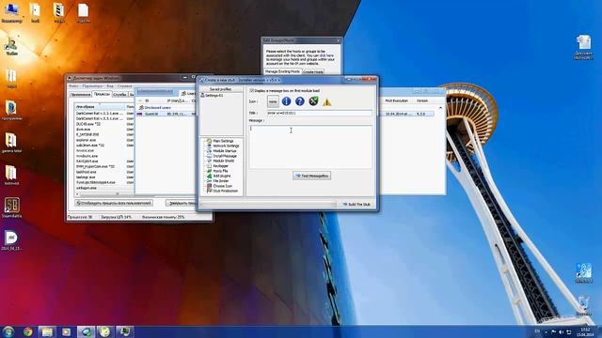
Task: Switch to Процессы tab in Task Manager
Action: 102,94
